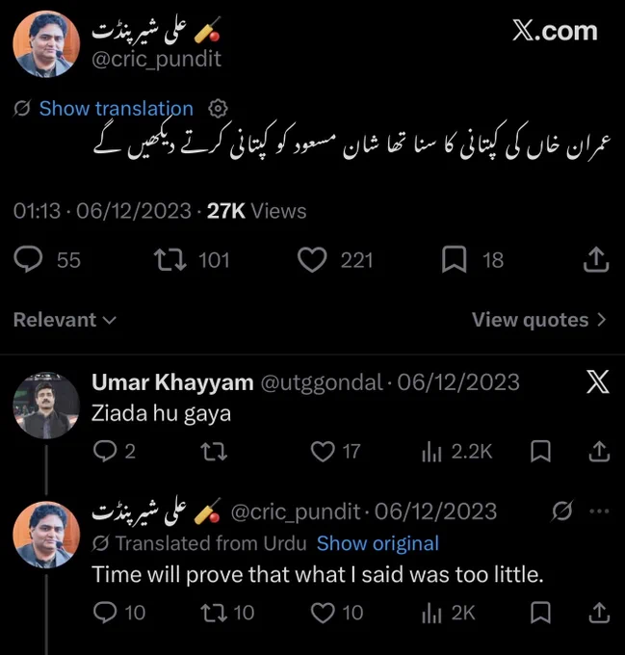625x655 pixels.
Task: Open Umar Khayyam's profile picture
Action: tap(46, 406)
